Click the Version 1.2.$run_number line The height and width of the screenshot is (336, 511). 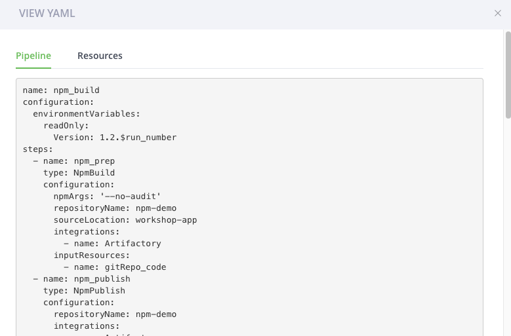pos(115,138)
